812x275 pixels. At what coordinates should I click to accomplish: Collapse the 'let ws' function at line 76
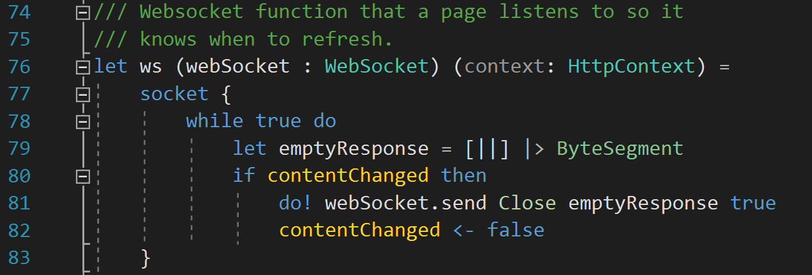tap(82, 67)
